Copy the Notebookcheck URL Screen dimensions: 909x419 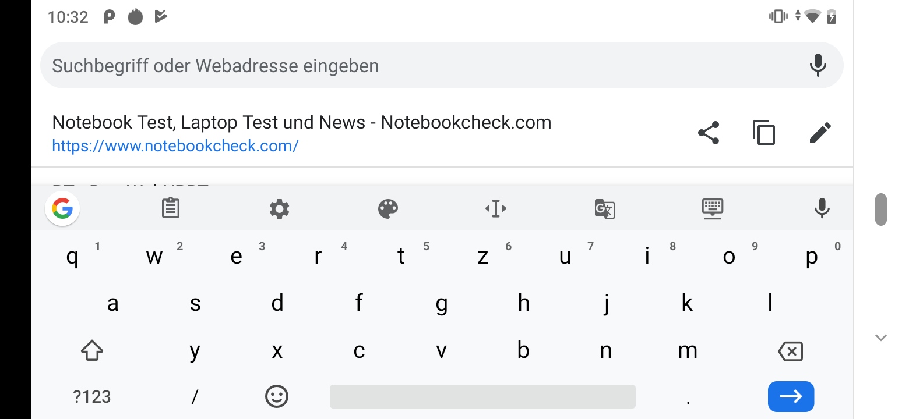click(x=764, y=133)
